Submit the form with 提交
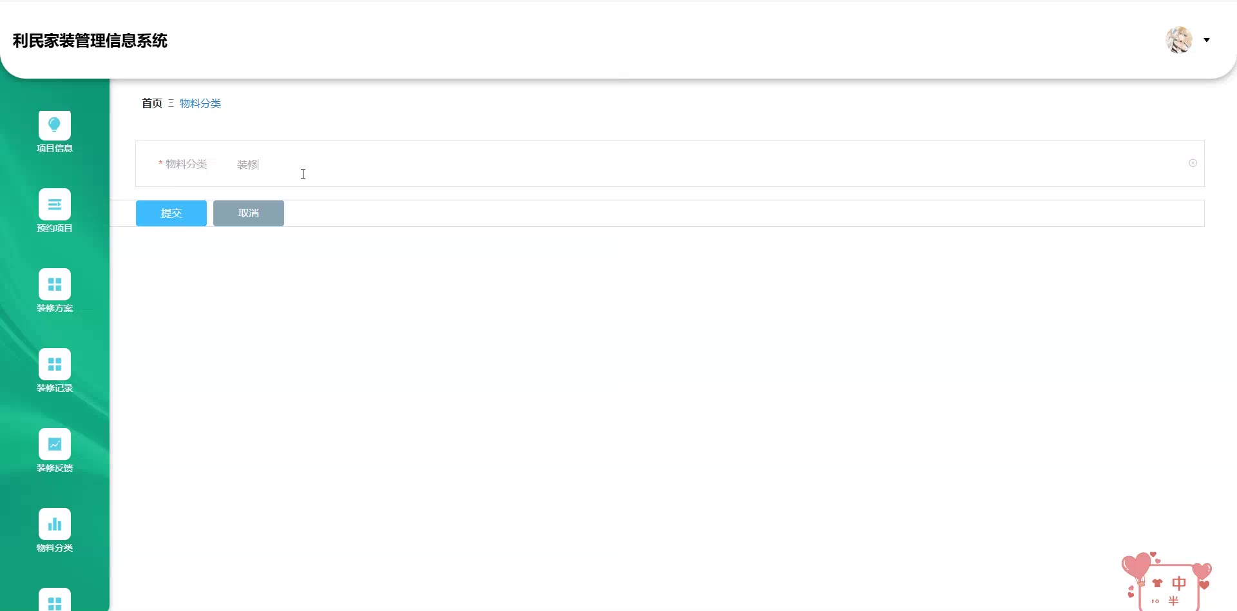The image size is (1237, 611). [171, 213]
